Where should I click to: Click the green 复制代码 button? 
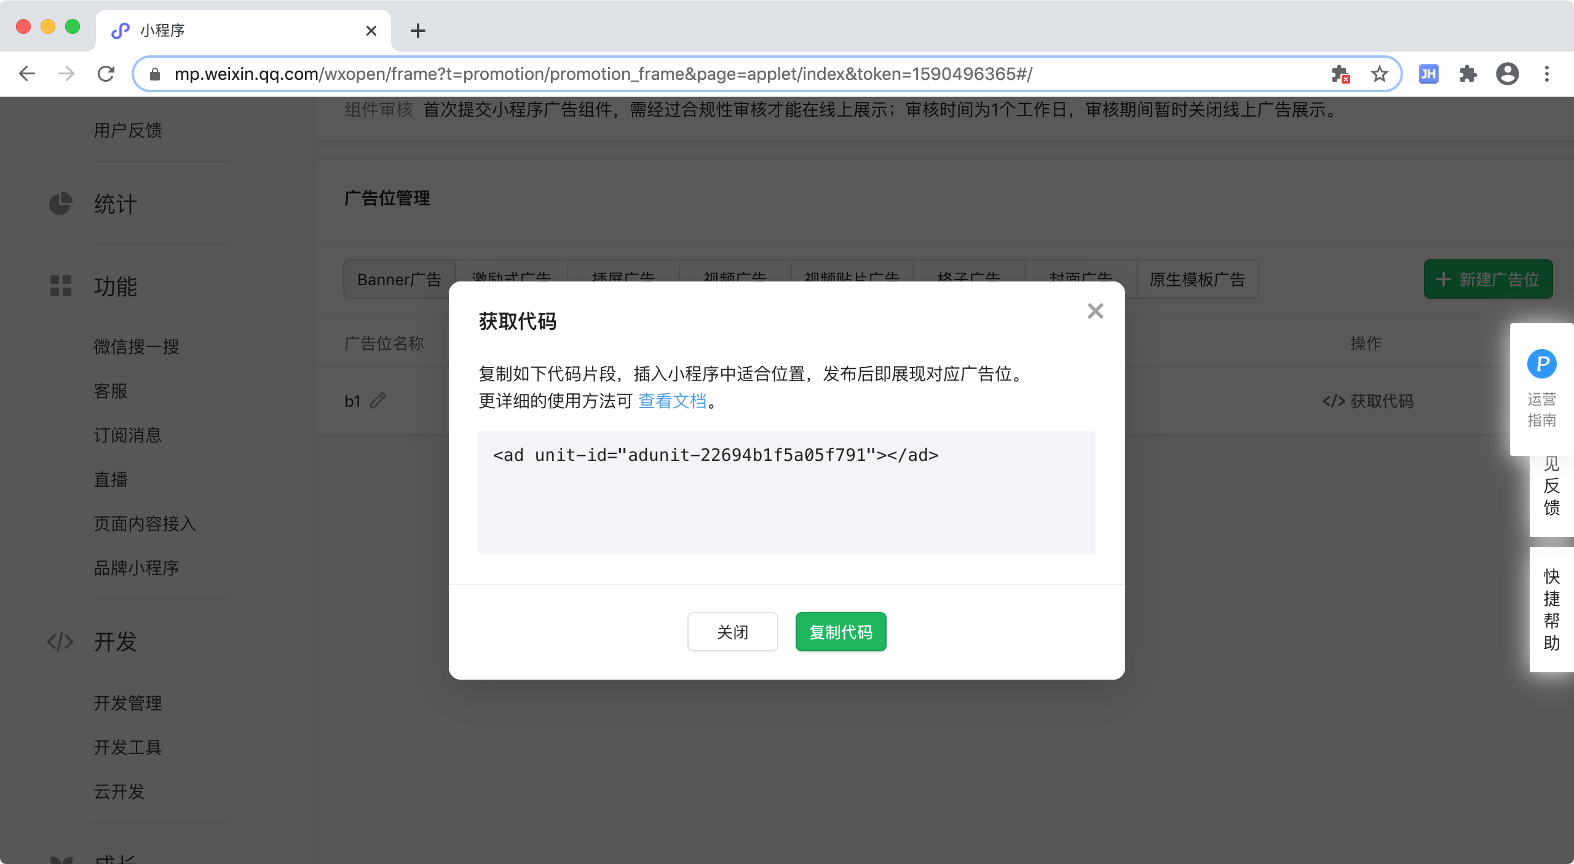coord(840,632)
